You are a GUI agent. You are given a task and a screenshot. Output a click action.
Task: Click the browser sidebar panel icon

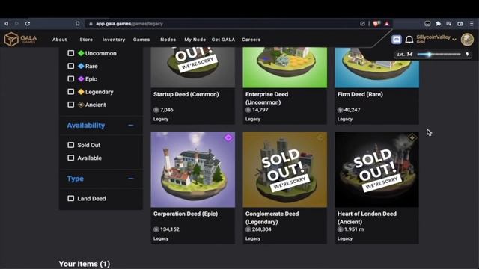(427, 23)
